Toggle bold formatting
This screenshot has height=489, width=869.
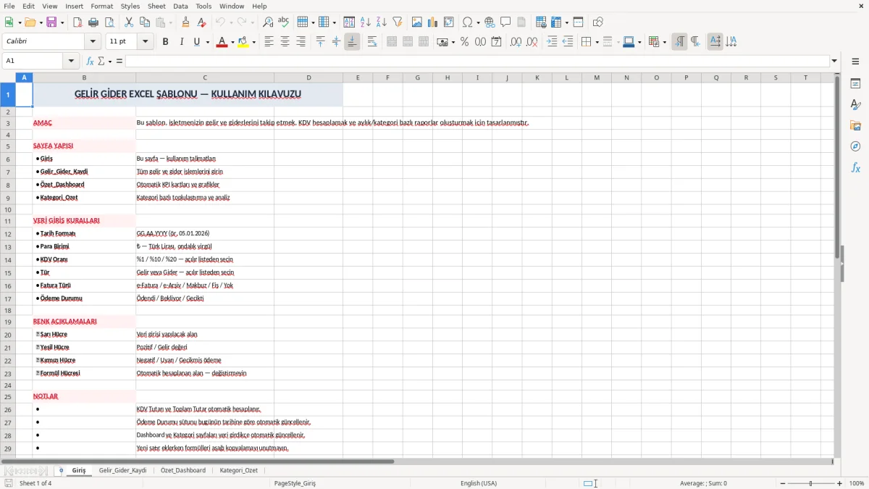[166, 42]
